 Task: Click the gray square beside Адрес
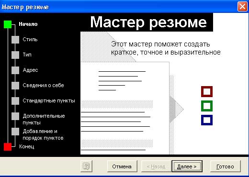point(15,70)
